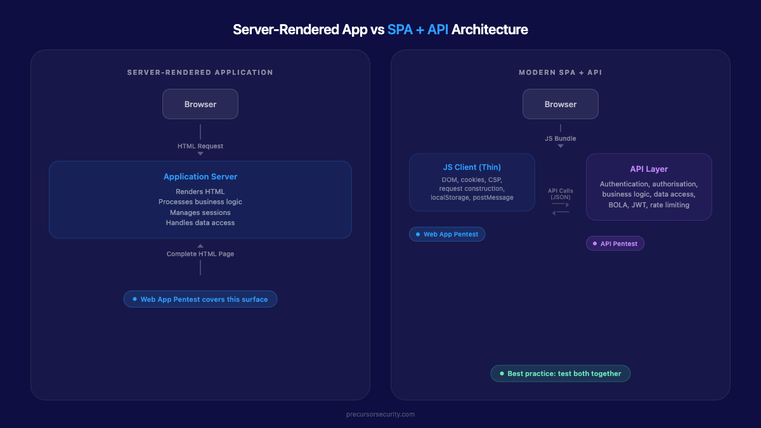761x428 pixels.
Task: Toggle the Web App Pentest badge
Action: click(x=447, y=234)
